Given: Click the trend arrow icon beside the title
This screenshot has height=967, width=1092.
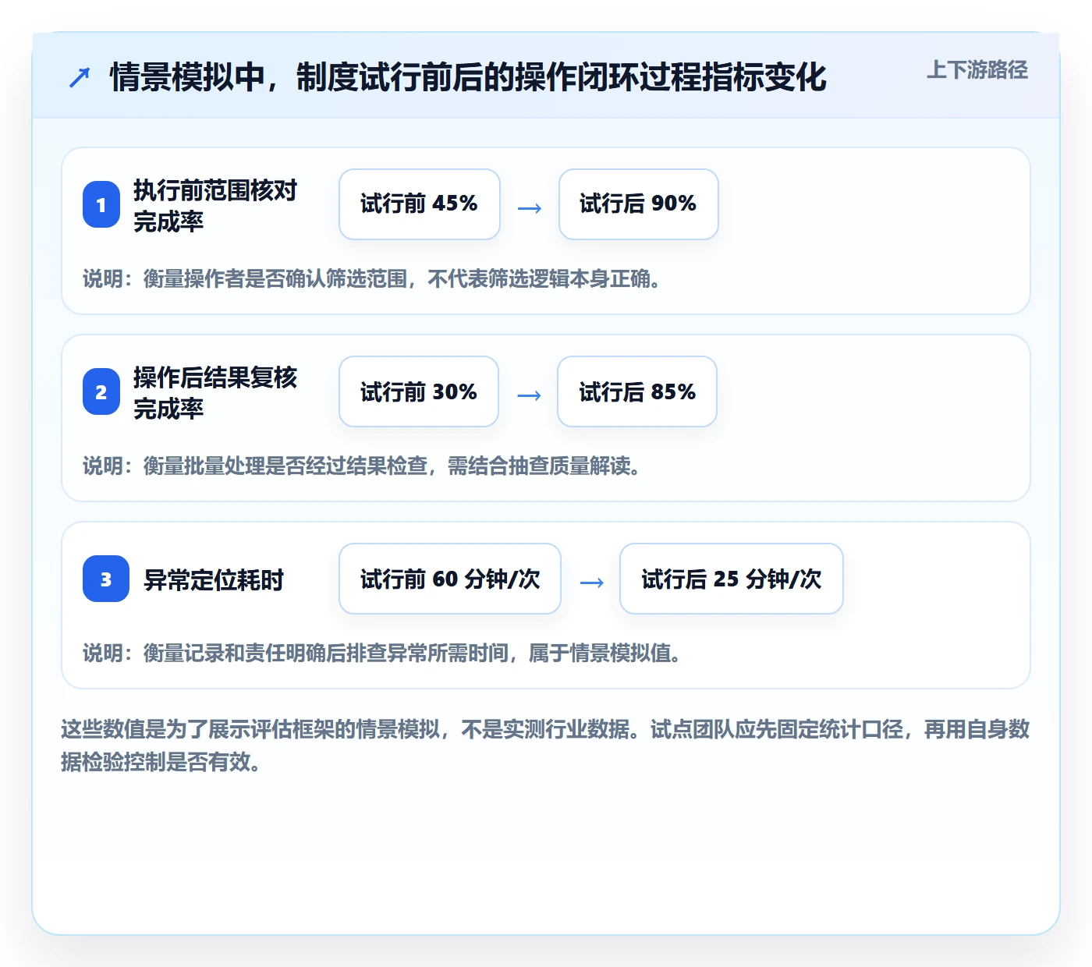Looking at the screenshot, I should click(80, 77).
